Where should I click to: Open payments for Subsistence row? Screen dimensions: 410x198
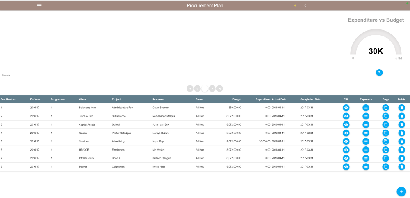[x=366, y=116]
